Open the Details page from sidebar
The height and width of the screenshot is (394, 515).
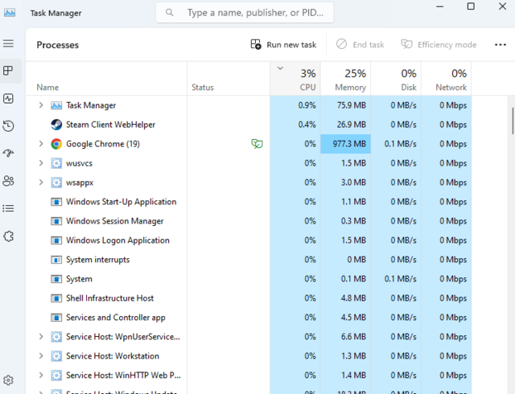8,208
